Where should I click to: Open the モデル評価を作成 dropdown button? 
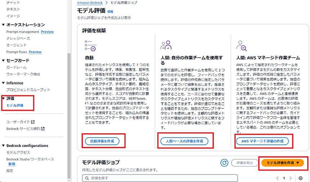coord(283,163)
